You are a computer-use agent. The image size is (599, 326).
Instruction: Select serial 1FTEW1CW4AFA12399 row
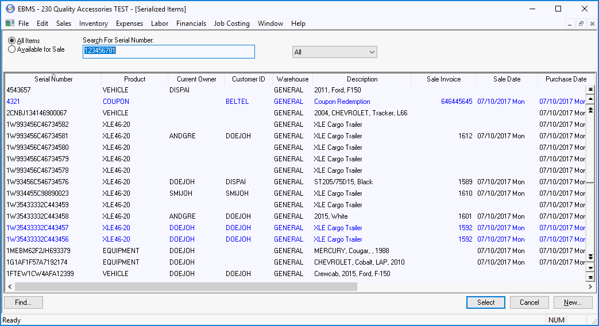[x=295, y=274]
